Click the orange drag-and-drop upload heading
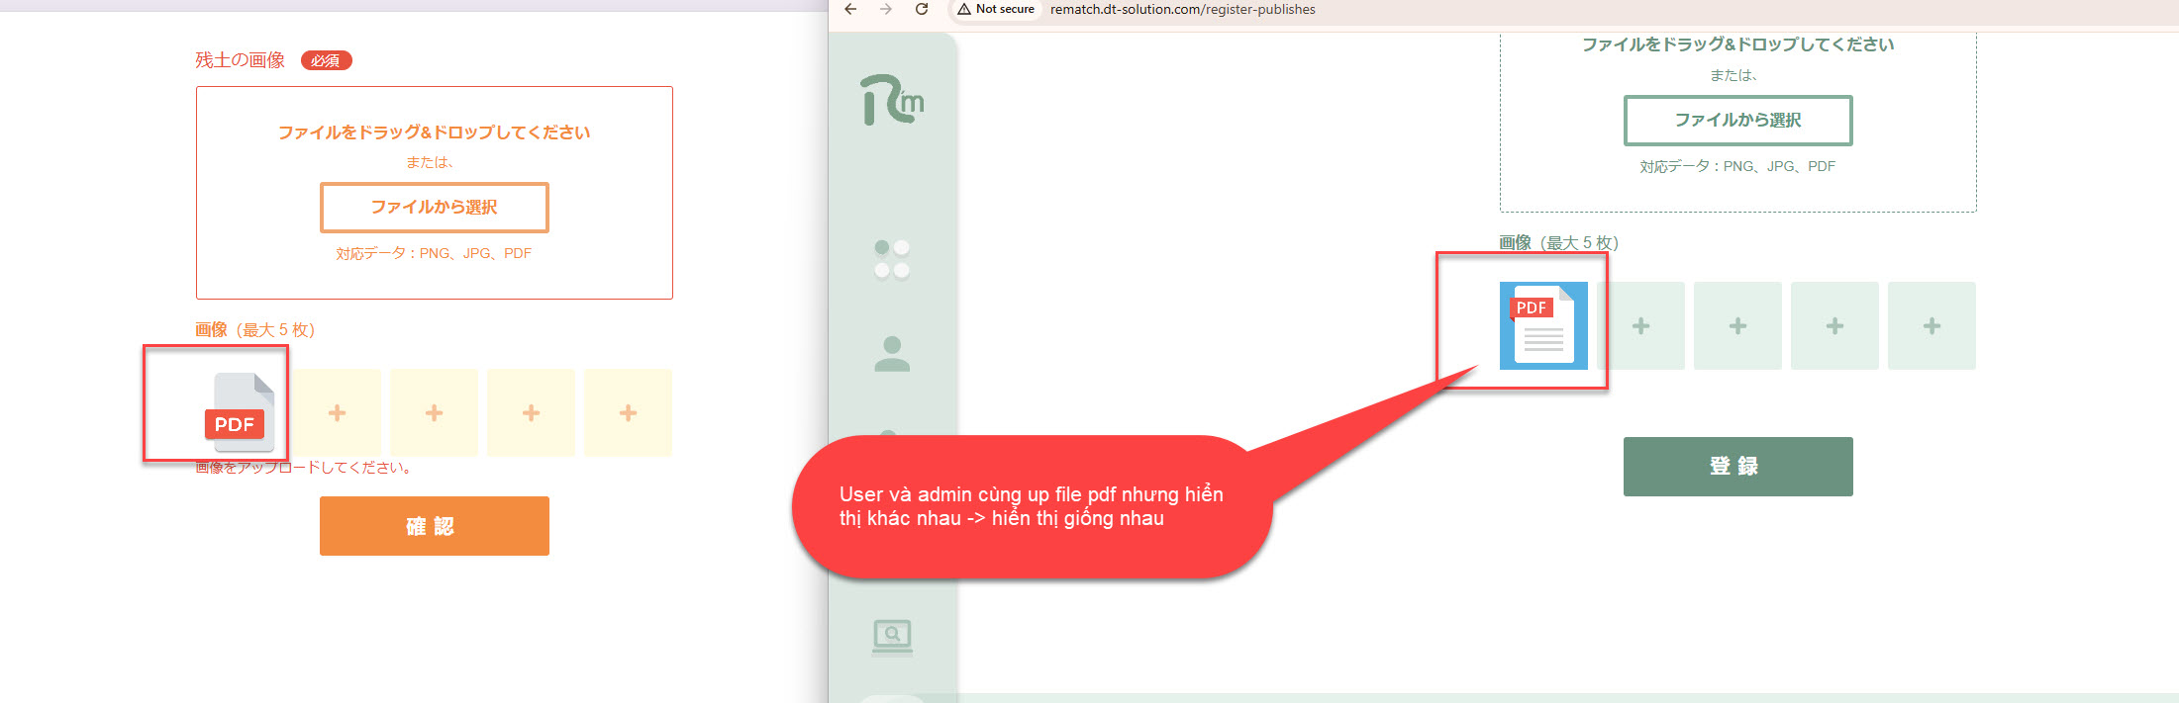 tap(434, 132)
